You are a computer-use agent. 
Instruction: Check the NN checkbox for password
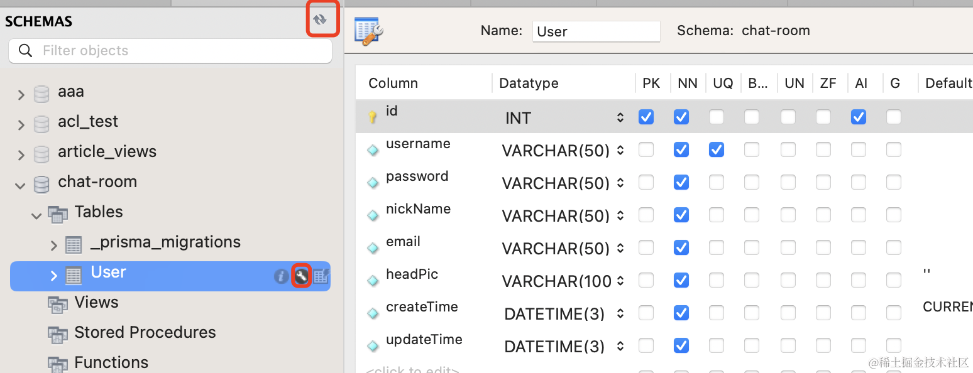click(x=681, y=182)
